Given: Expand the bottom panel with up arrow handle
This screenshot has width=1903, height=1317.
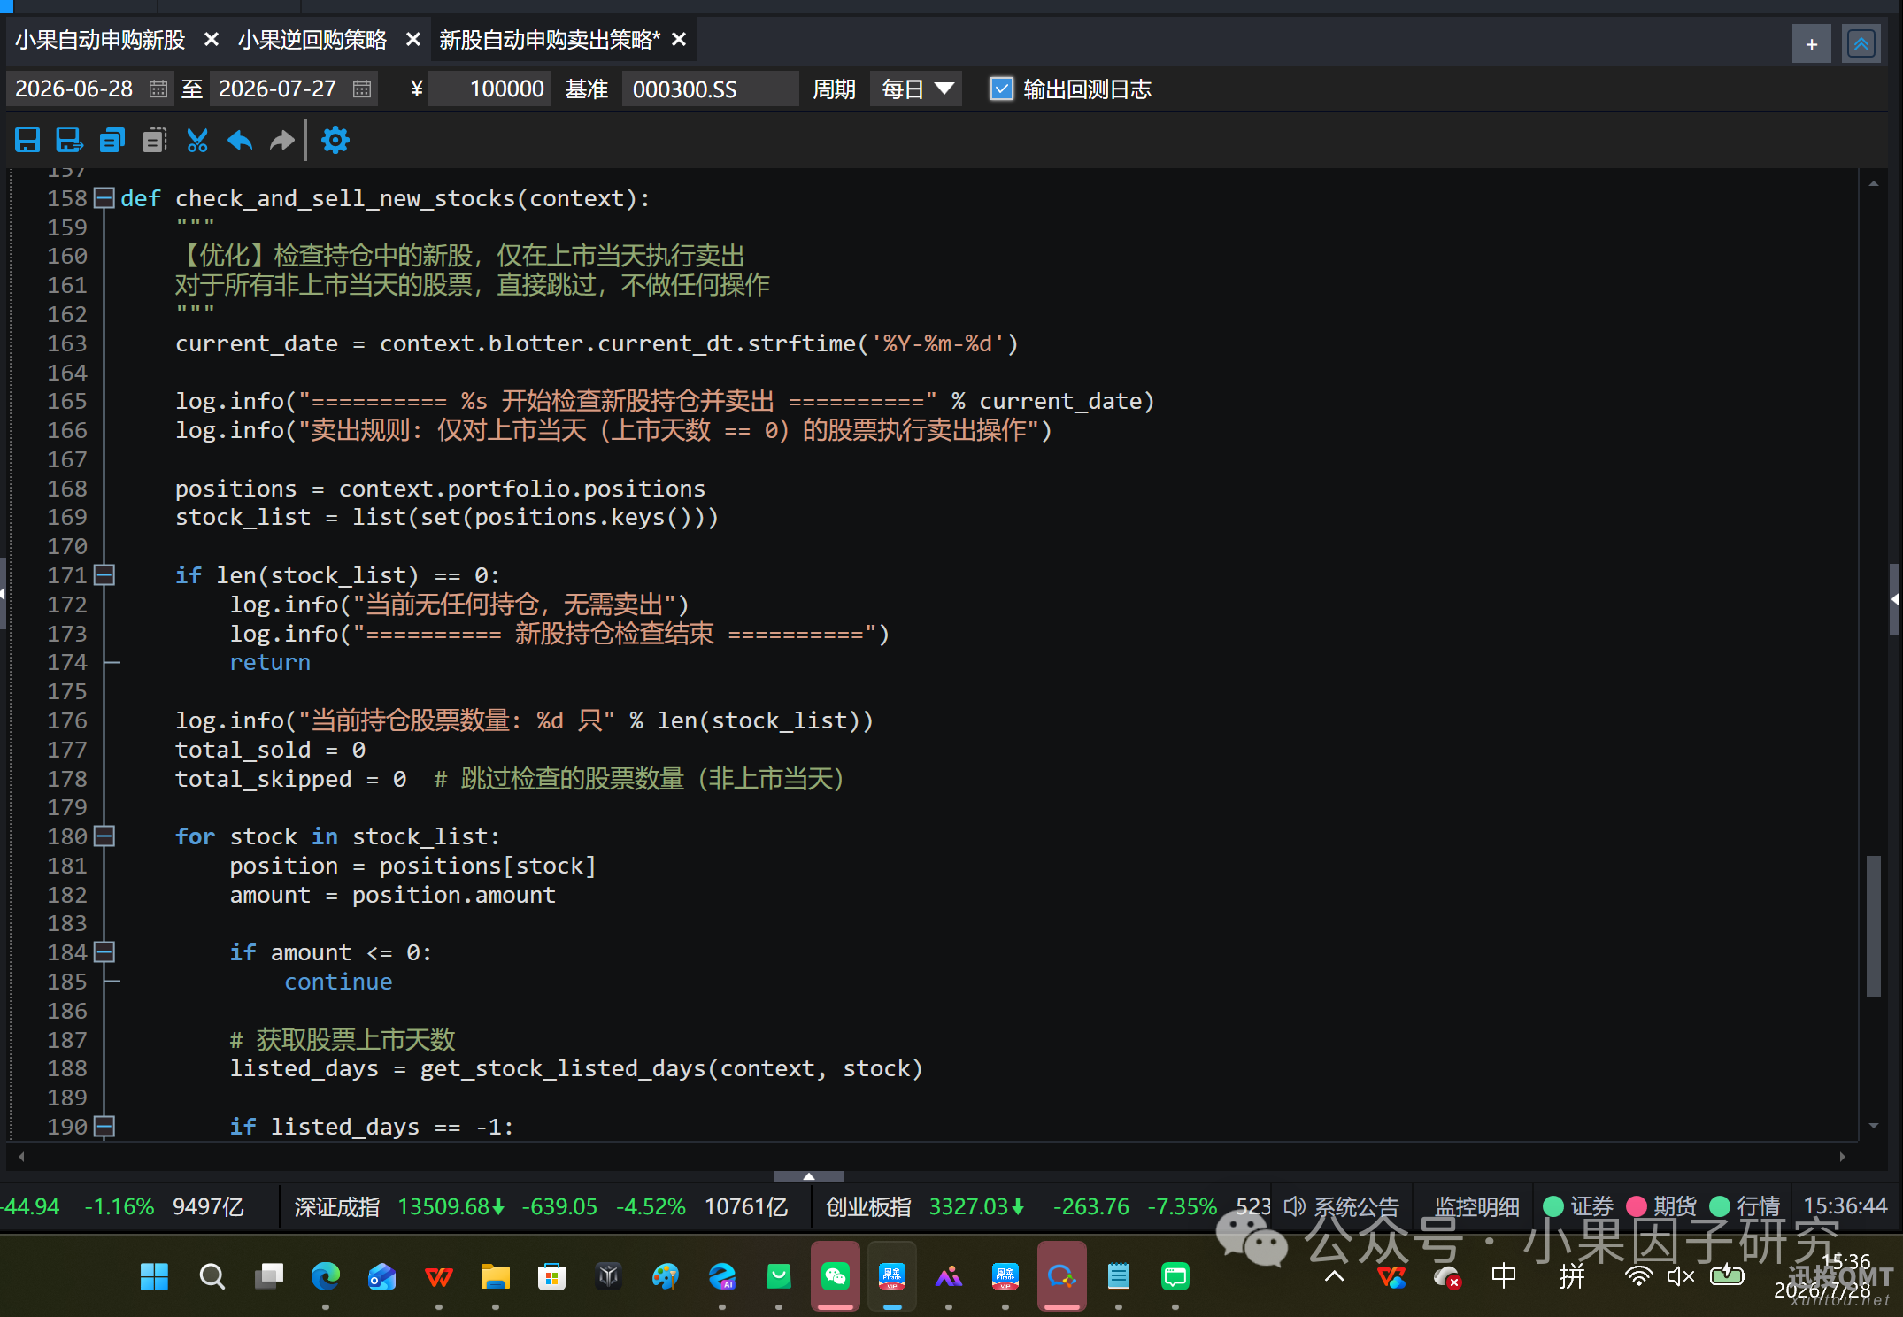Looking at the screenshot, I should pos(808,1176).
